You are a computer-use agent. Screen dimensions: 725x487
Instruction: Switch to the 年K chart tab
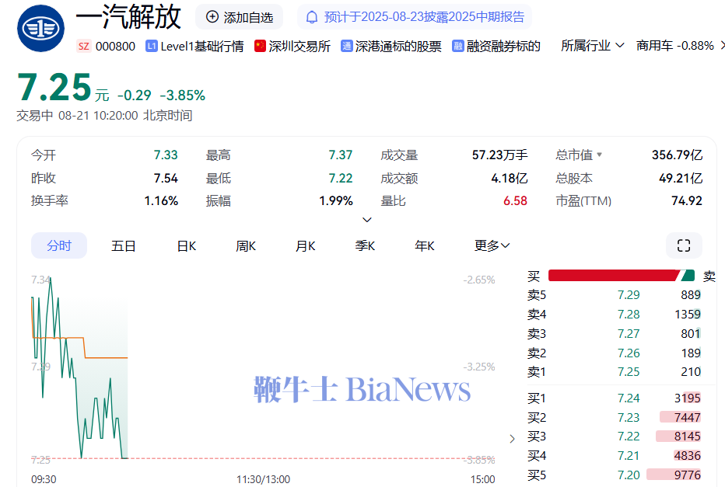[425, 246]
